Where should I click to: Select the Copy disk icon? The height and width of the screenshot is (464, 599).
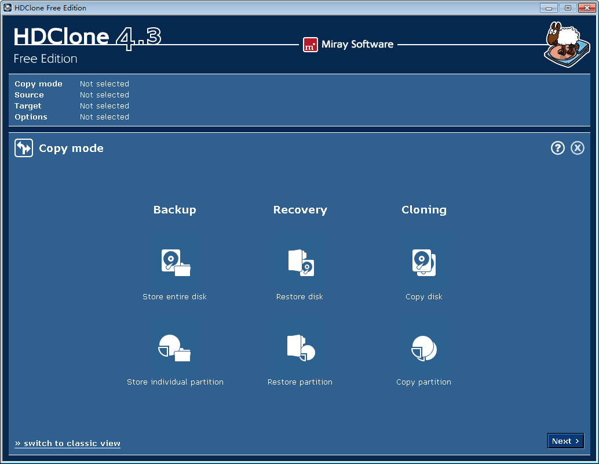[x=424, y=263]
